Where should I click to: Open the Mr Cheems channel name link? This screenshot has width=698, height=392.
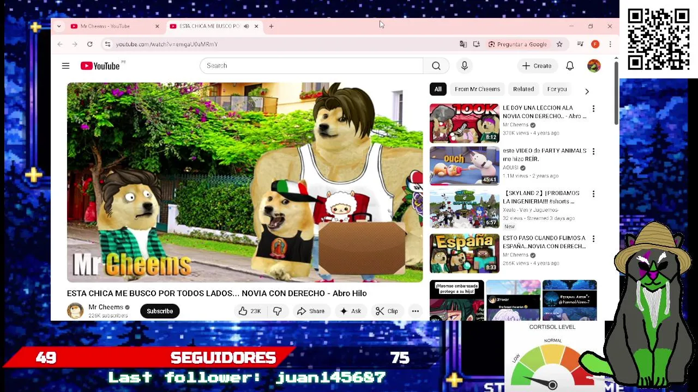106,307
